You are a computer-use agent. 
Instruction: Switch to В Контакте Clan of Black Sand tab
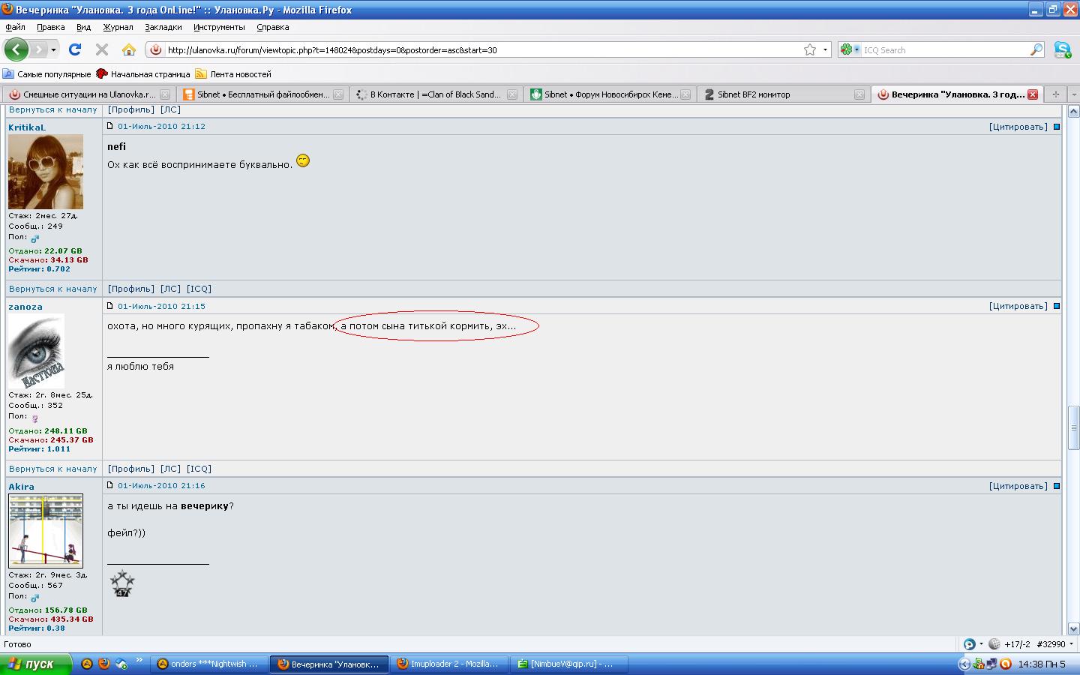click(x=436, y=94)
